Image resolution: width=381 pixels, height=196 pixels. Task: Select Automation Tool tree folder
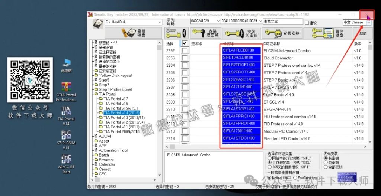[113, 150]
